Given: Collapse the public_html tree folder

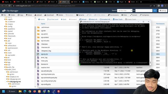Looking at the screenshot, I should pos(5,69).
